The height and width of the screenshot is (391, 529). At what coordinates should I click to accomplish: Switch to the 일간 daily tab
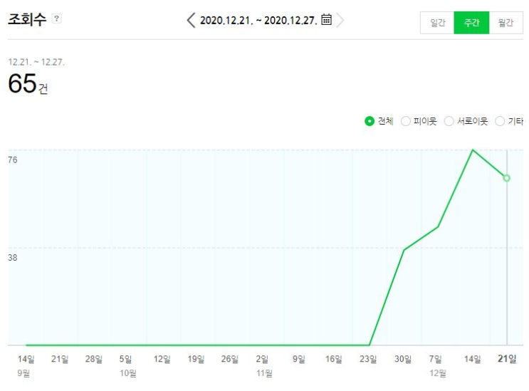point(437,23)
